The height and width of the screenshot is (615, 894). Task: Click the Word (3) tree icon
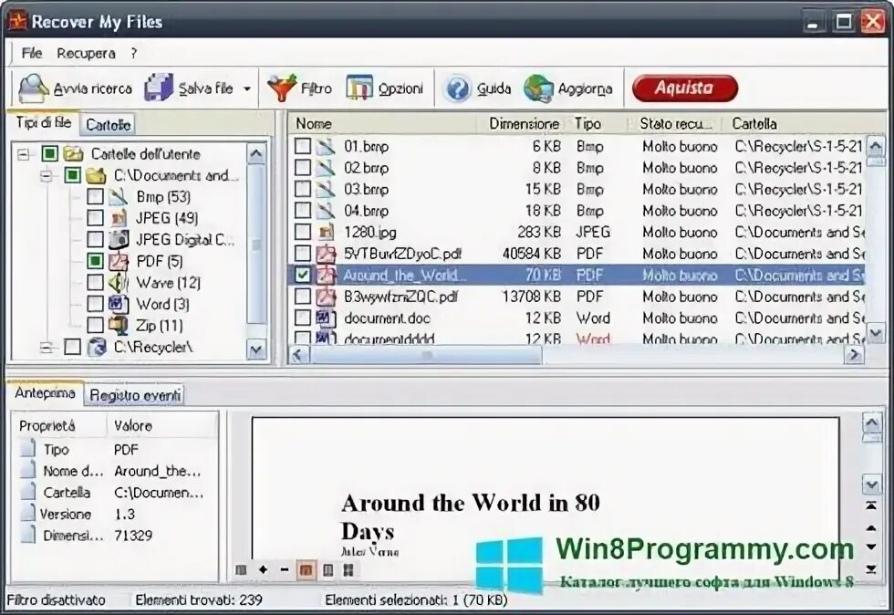[119, 304]
